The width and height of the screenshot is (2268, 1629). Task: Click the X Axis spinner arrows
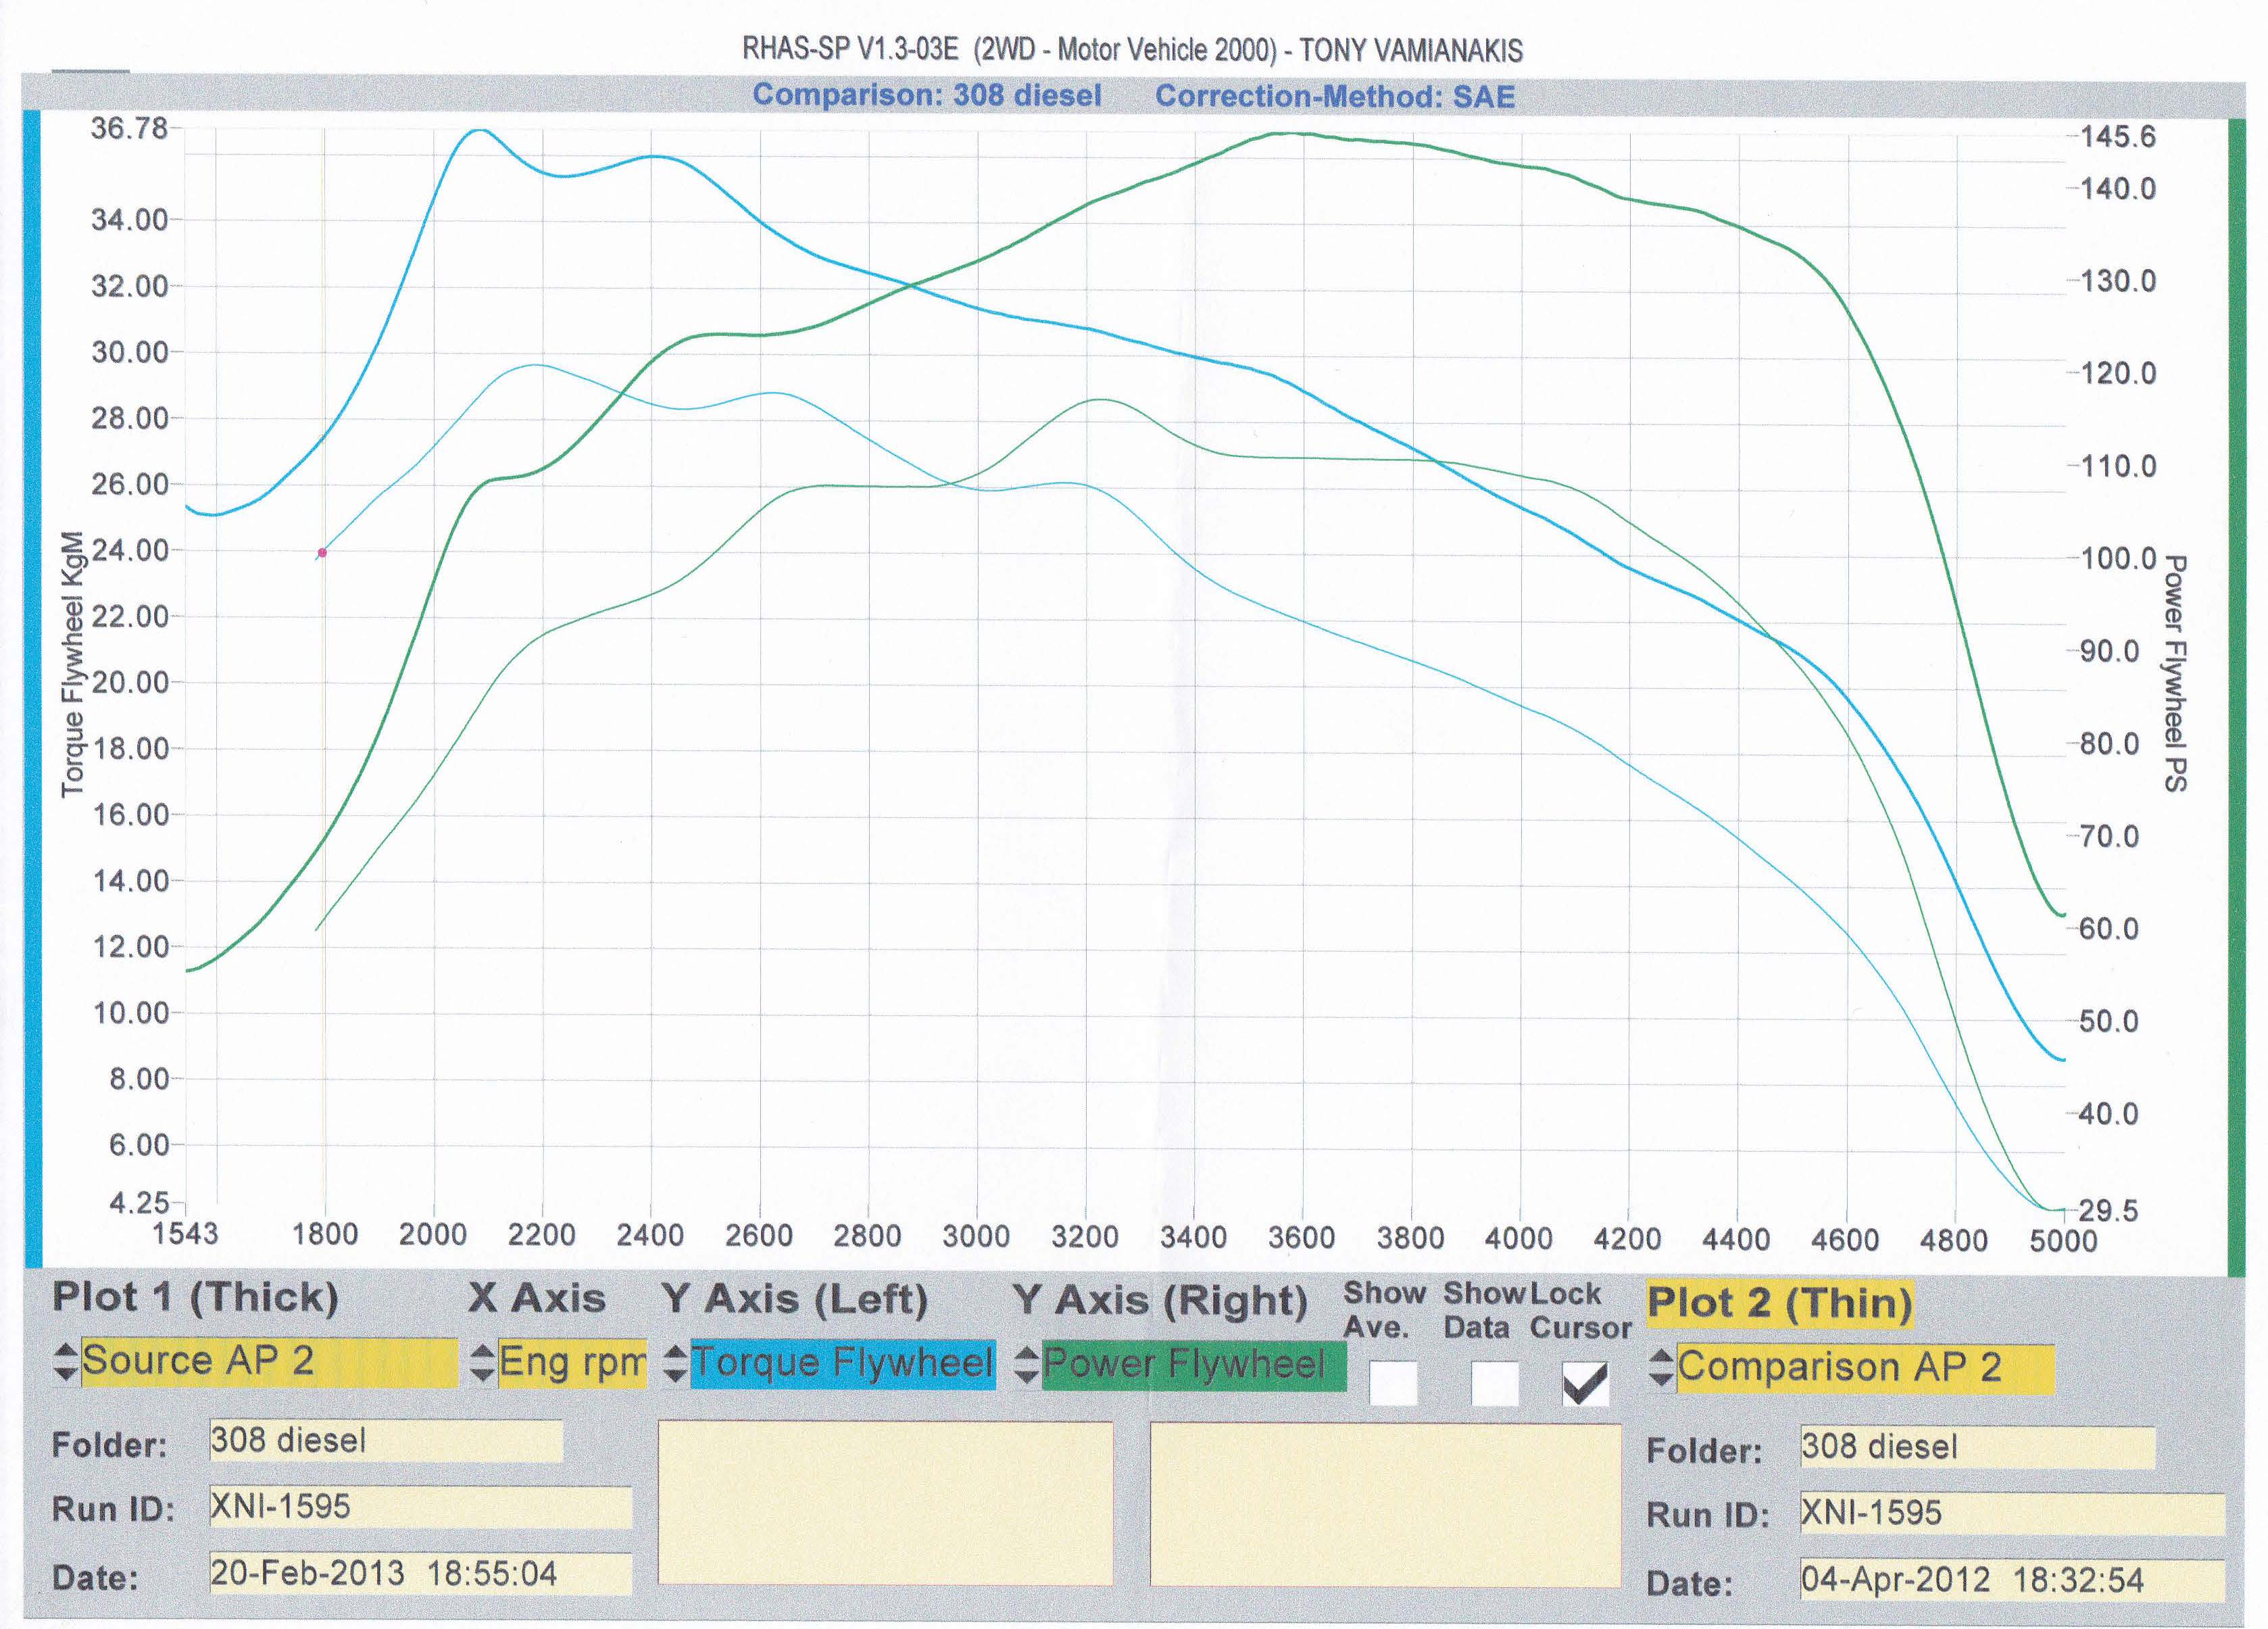(x=482, y=1363)
